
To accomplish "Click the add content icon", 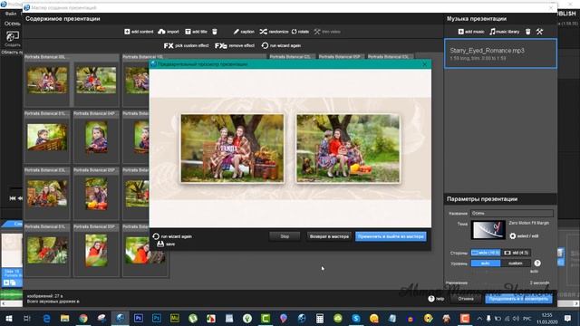I will pyautogui.click(x=127, y=32).
